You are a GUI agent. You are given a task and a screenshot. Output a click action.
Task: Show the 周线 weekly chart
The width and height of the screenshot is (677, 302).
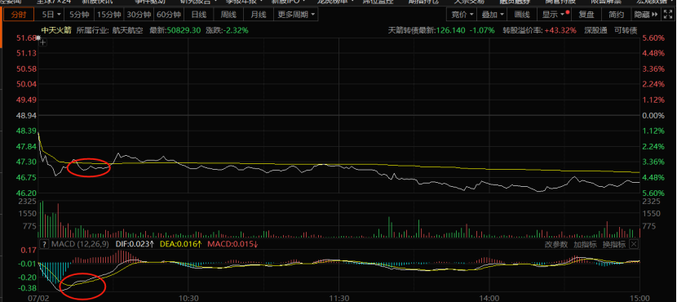pyautogui.click(x=228, y=15)
